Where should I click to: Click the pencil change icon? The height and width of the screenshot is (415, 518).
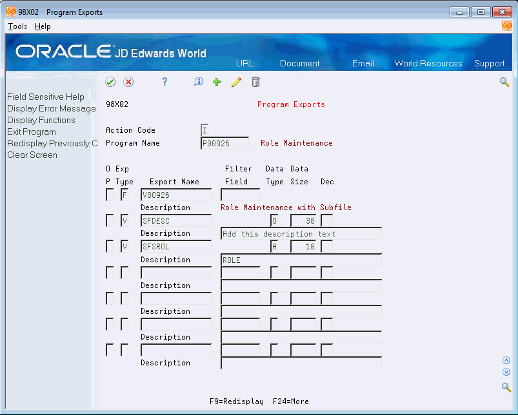[x=236, y=82]
